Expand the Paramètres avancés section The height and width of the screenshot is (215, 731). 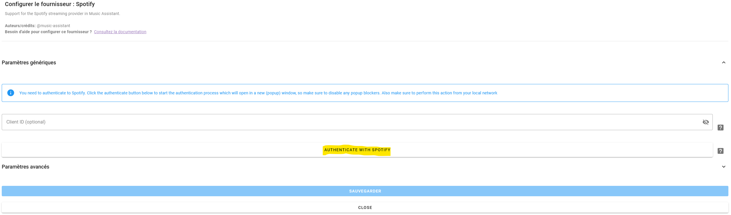pos(723,167)
